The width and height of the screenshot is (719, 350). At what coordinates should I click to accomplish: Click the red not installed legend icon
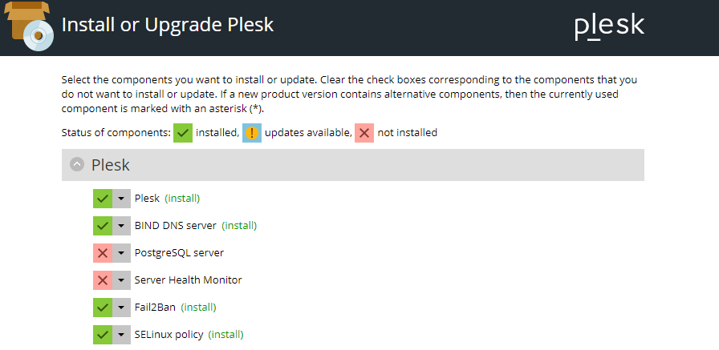click(x=364, y=133)
